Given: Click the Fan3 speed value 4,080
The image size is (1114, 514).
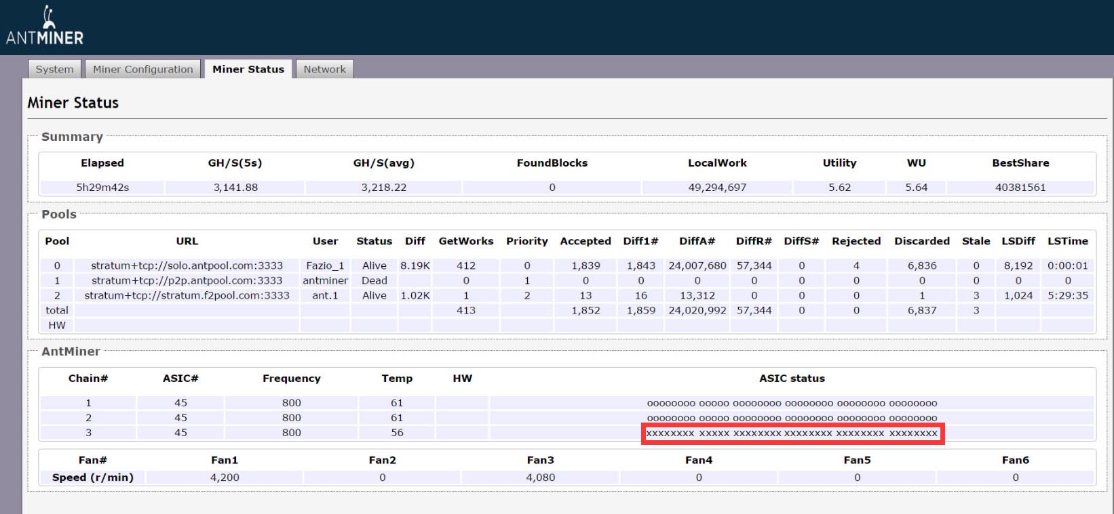Looking at the screenshot, I should pyautogui.click(x=540, y=477).
